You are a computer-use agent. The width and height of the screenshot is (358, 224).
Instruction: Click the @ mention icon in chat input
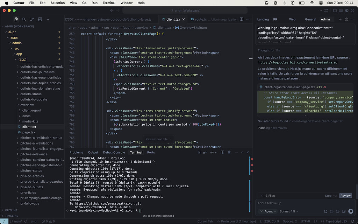[332, 211]
